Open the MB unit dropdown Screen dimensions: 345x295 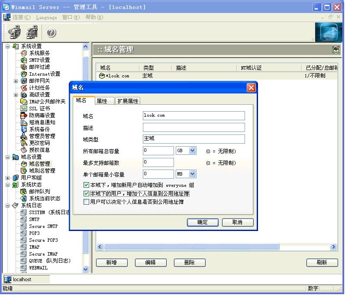(x=192, y=174)
